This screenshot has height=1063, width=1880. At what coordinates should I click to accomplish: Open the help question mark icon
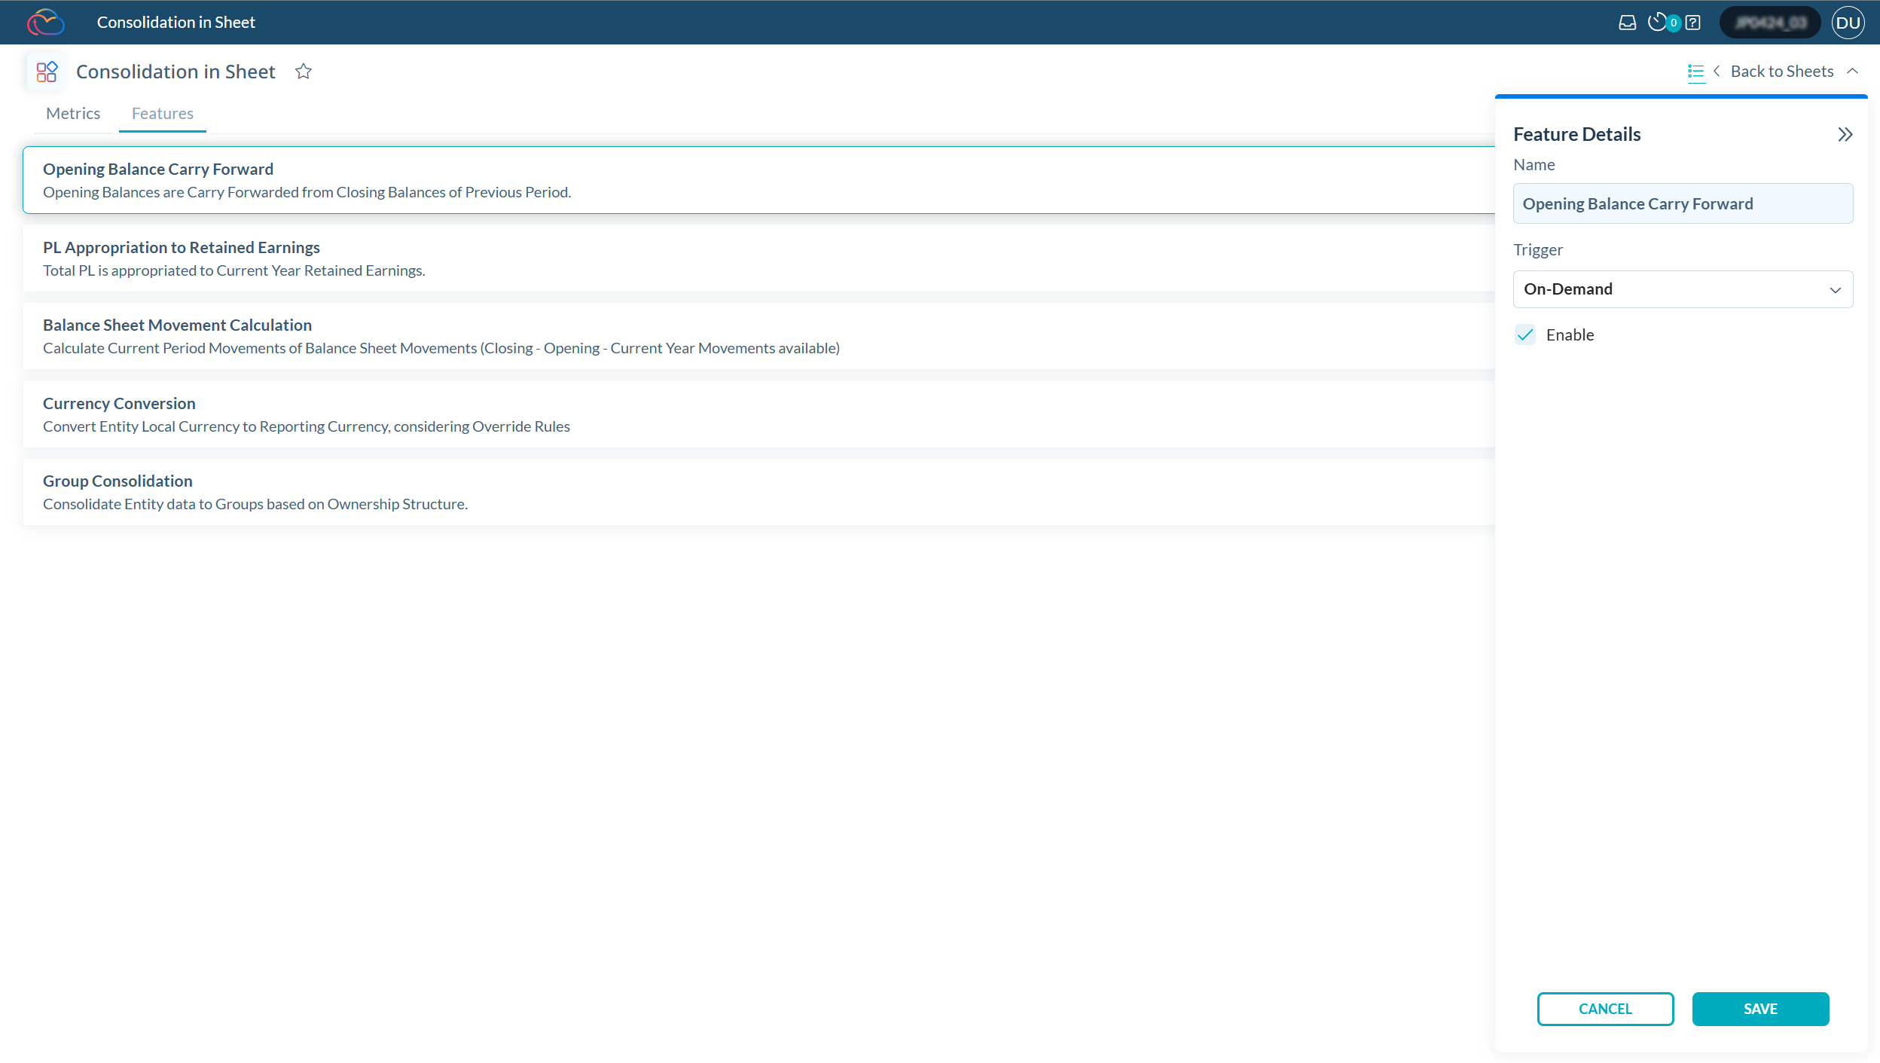1692,23
